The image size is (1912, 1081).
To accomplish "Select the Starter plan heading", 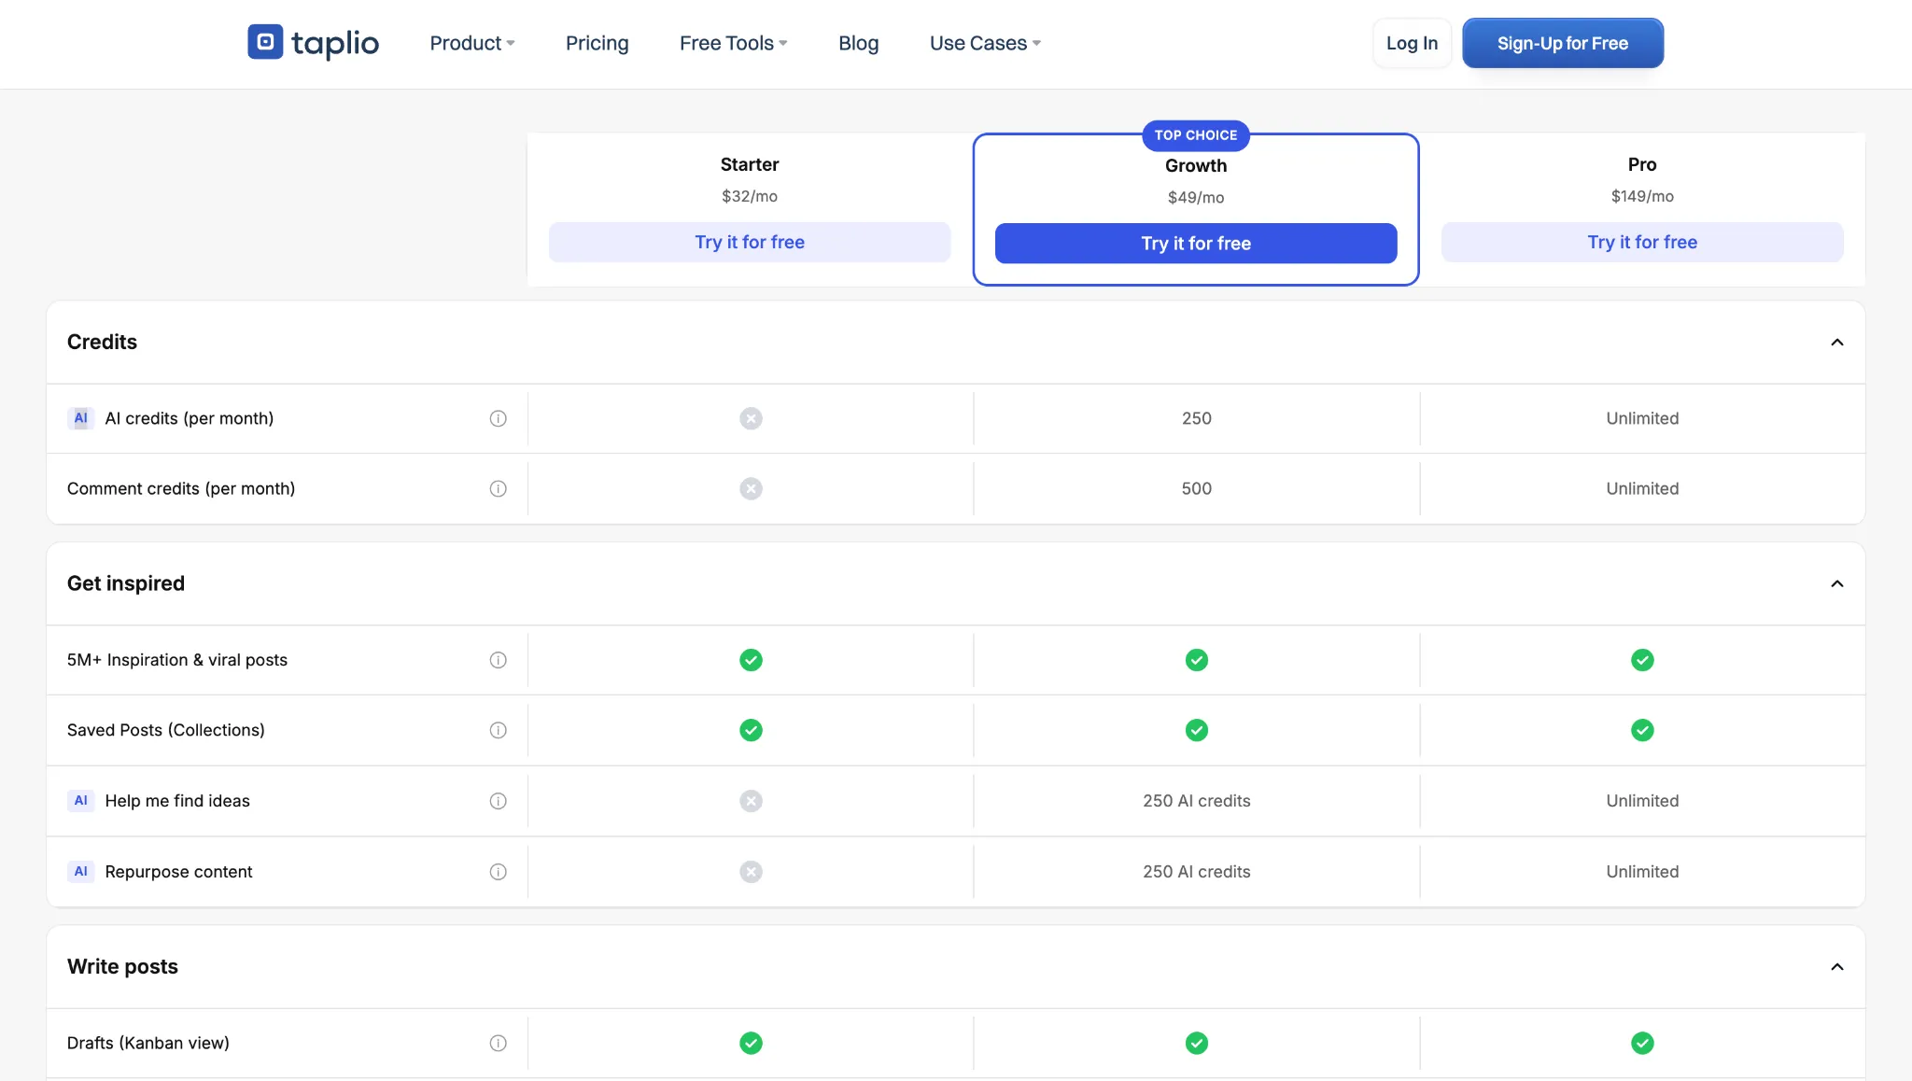I will [750, 164].
